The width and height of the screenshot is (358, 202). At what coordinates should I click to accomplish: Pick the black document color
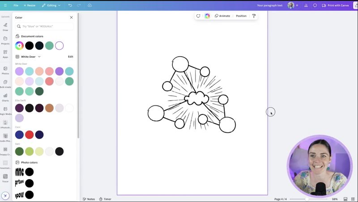tap(29, 46)
